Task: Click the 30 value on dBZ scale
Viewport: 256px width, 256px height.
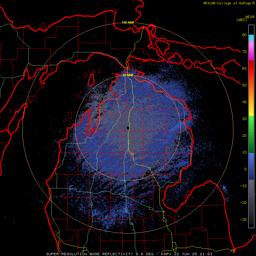Action: point(244,119)
